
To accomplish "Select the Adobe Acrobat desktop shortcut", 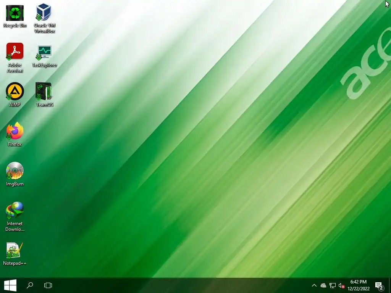I will [x=15, y=58].
